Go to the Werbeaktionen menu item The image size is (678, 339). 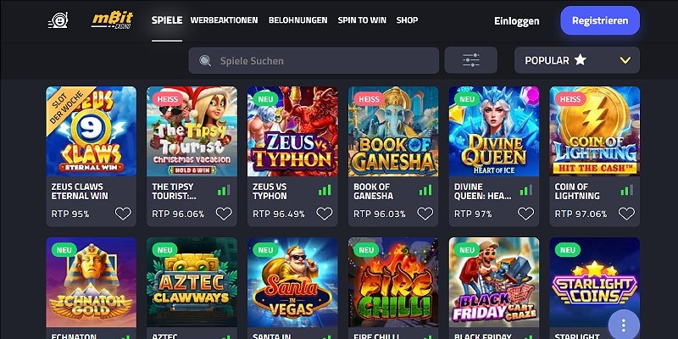pos(224,19)
